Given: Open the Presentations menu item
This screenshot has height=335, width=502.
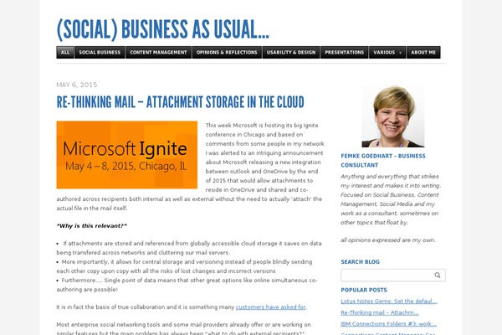Looking at the screenshot, I should click(345, 52).
